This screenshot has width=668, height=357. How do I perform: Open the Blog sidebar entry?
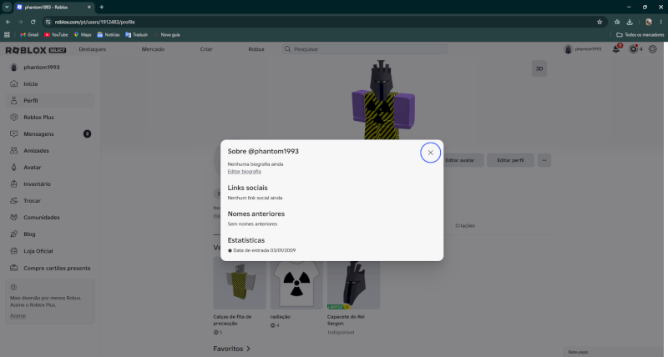tap(50, 234)
